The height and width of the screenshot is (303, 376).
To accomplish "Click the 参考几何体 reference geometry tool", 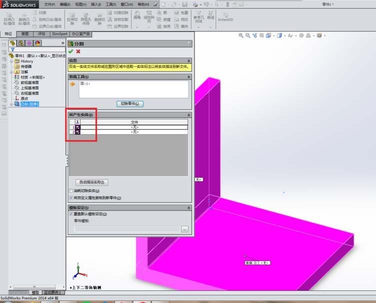I will [x=199, y=17].
